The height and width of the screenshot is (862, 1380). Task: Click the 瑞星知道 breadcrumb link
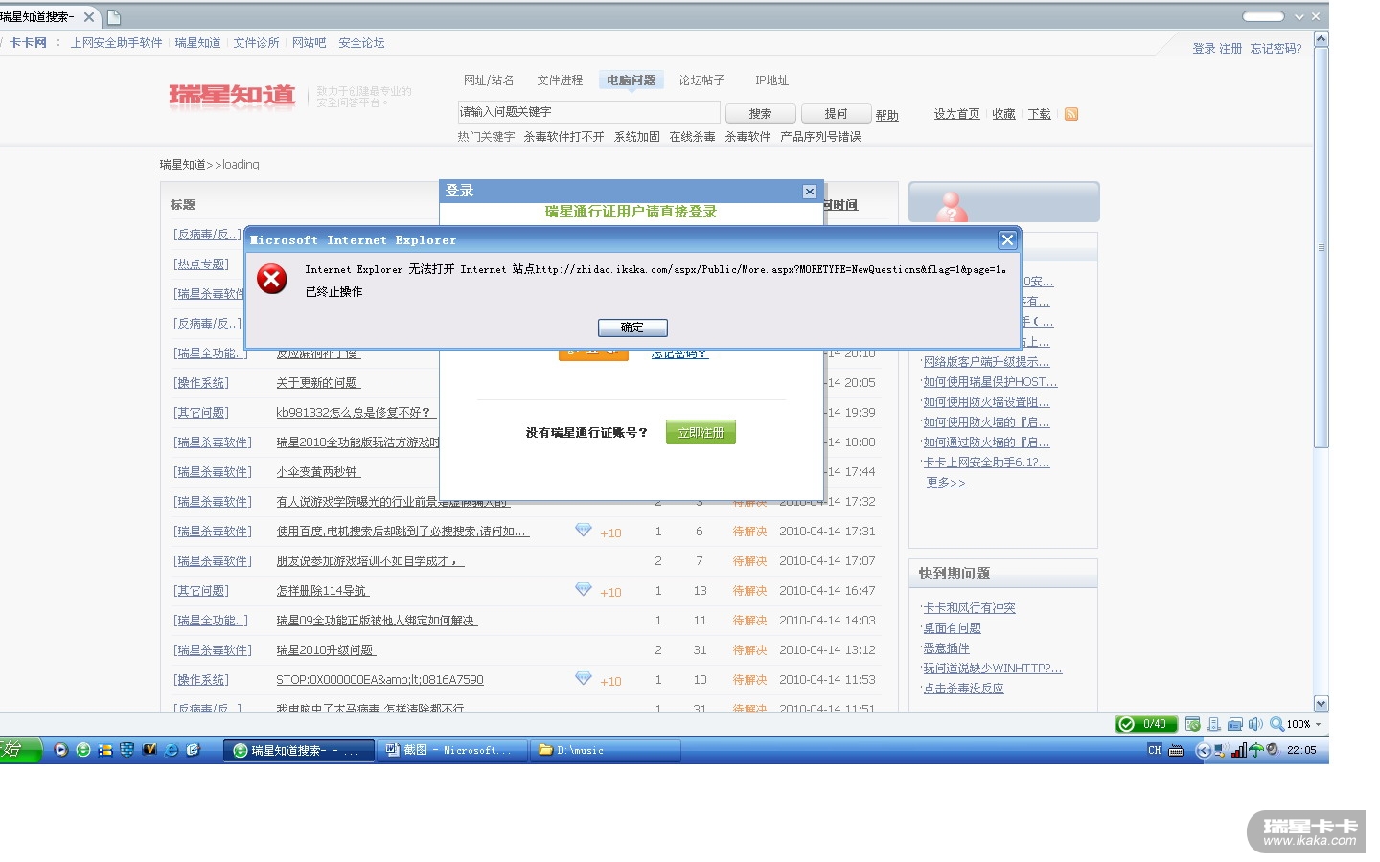pos(183,165)
